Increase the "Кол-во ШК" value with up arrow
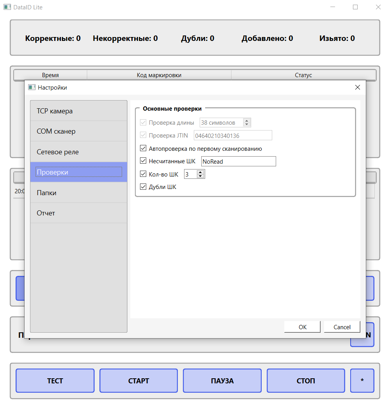This screenshot has height=404, width=390. [x=200, y=172]
